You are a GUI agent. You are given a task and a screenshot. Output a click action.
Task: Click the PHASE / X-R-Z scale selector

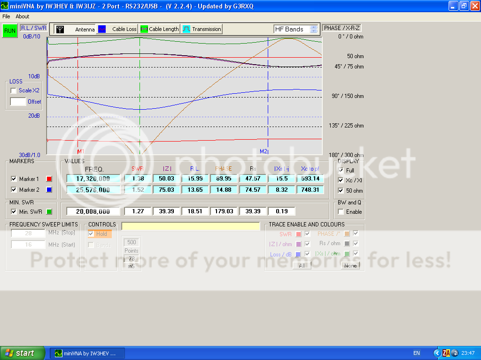tap(341, 28)
